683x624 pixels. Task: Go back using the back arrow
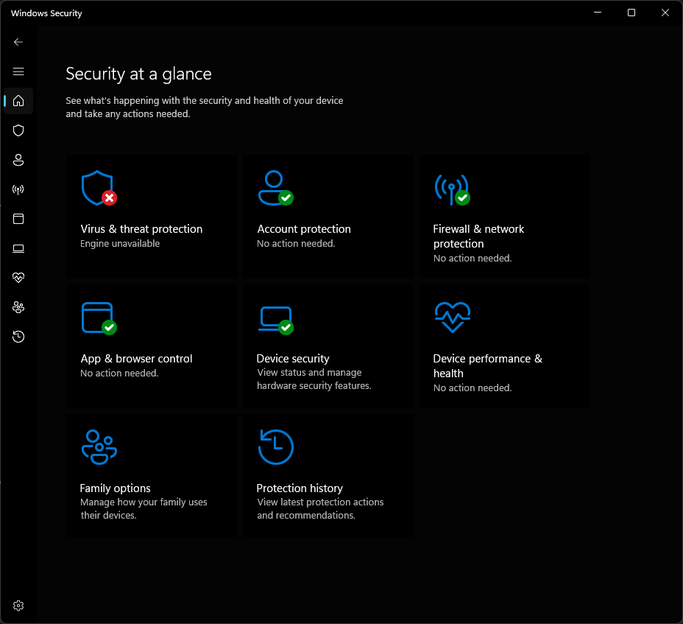click(x=18, y=42)
